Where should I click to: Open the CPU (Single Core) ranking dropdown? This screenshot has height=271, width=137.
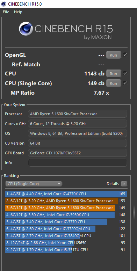pyautogui.click(x=34, y=184)
